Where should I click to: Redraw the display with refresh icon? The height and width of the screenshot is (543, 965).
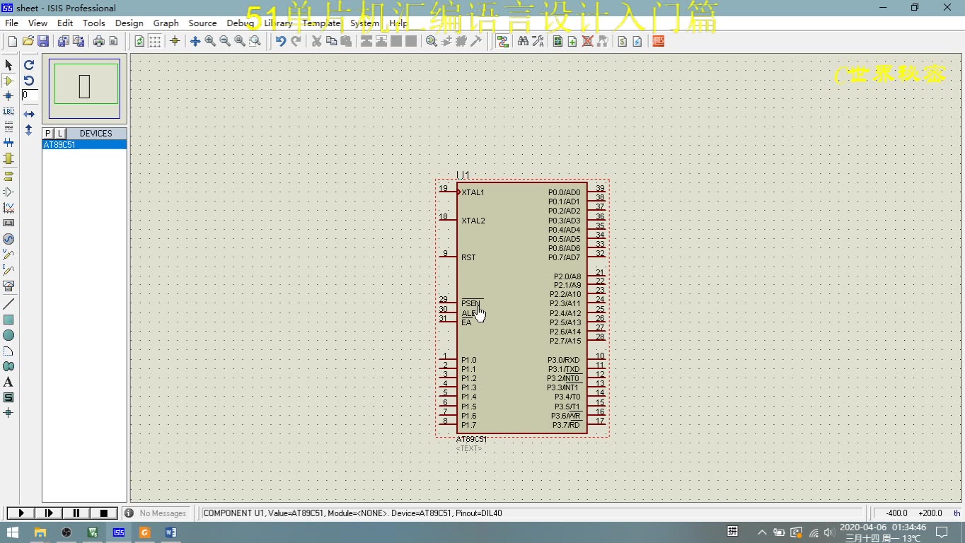coord(139,42)
